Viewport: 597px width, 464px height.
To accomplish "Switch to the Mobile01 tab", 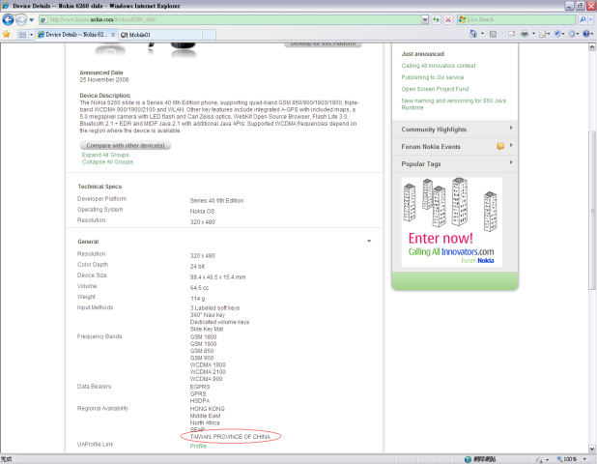I will pos(160,35).
